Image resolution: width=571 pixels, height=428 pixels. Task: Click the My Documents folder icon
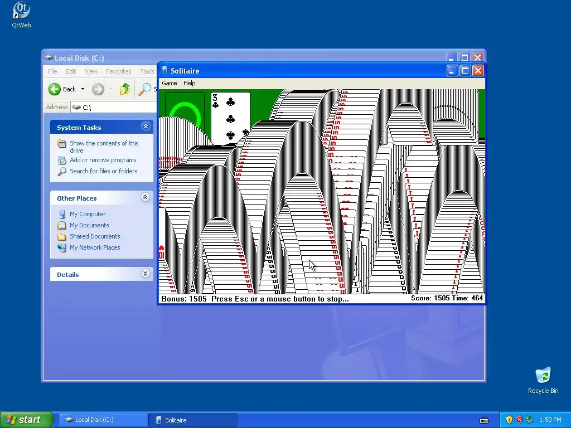[x=62, y=225]
